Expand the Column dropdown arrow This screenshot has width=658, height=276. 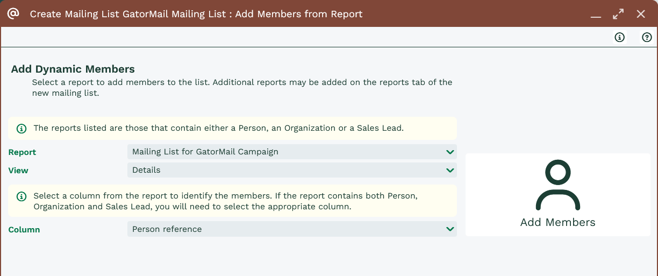[450, 229]
